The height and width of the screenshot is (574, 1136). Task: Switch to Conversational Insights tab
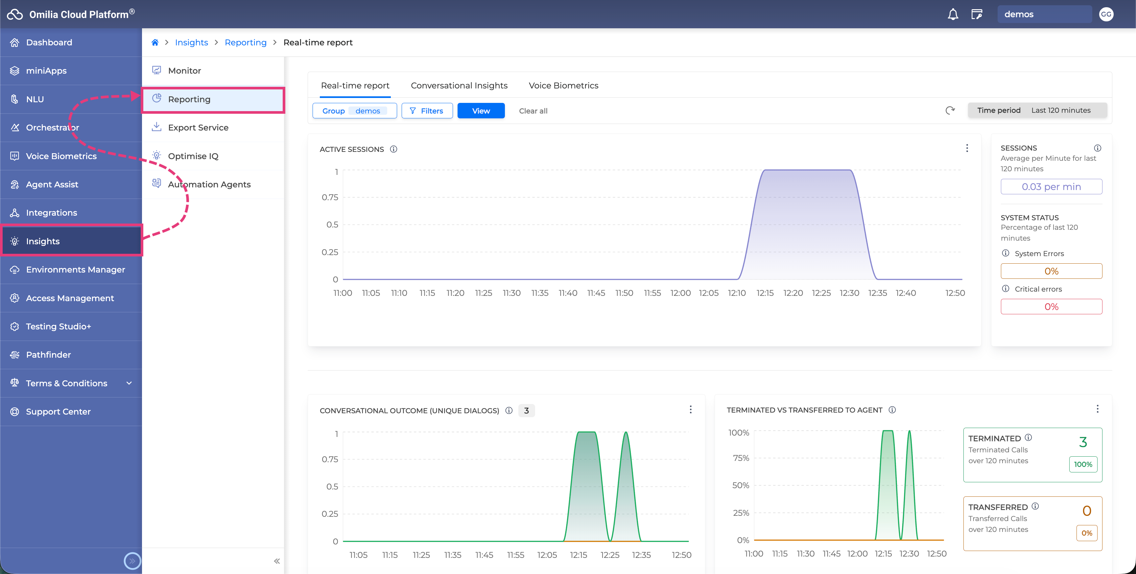pyautogui.click(x=459, y=85)
